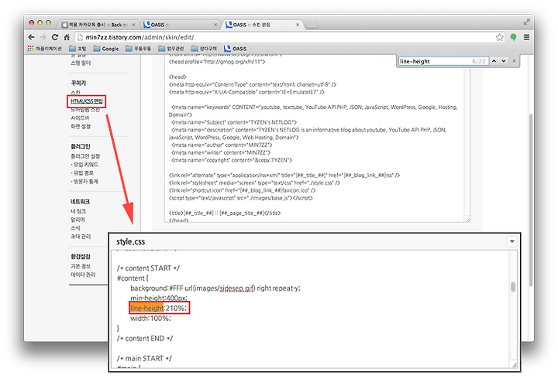Open the bookmarks folder right of Google
558x389 pixels.
click(138, 49)
